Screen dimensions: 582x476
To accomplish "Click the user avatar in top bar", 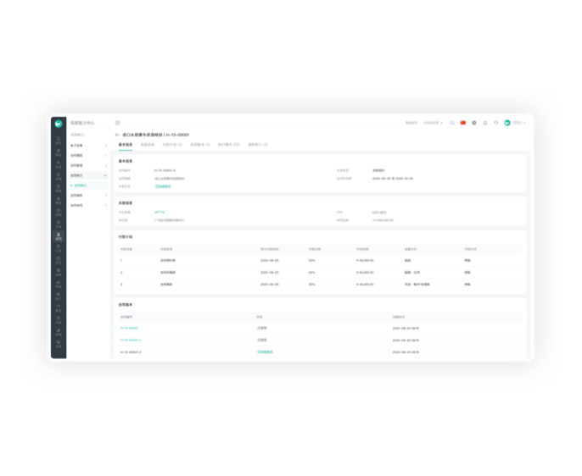I will point(507,123).
